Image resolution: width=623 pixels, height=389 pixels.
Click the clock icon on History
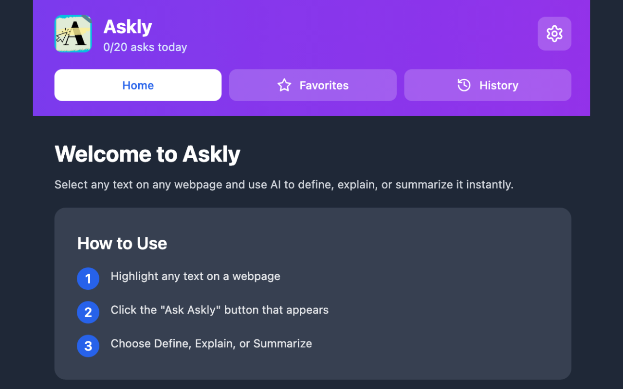coord(464,85)
